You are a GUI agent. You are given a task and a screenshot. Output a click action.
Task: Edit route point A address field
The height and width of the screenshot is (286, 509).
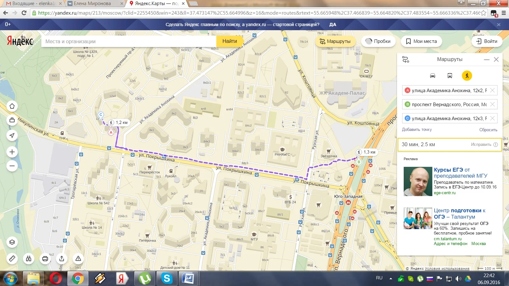(x=449, y=90)
